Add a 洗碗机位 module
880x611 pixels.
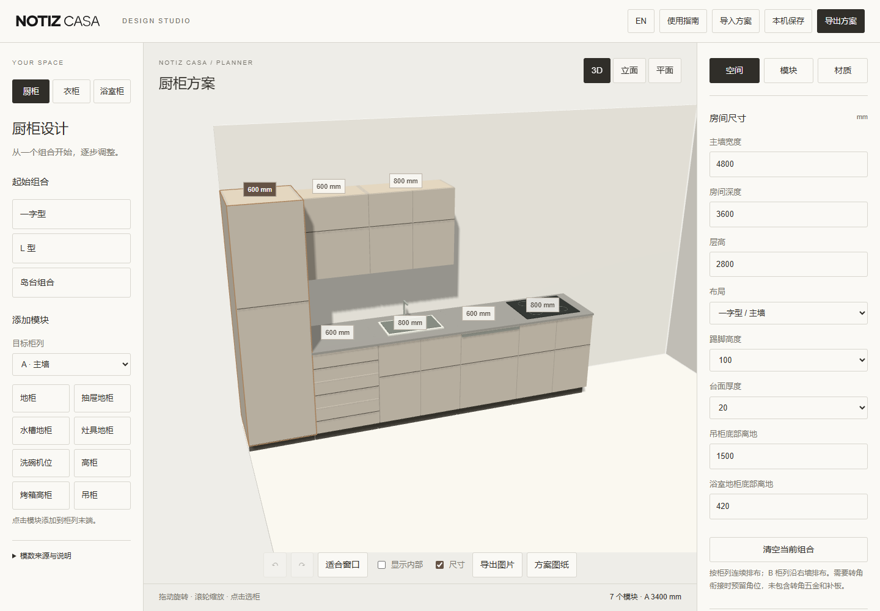click(x=41, y=463)
